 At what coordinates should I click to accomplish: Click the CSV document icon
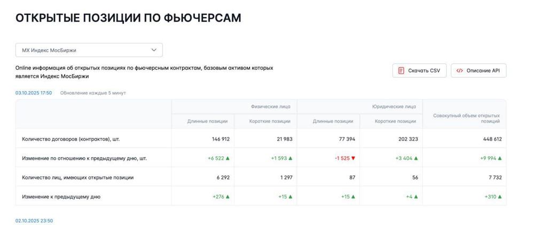[401, 71]
